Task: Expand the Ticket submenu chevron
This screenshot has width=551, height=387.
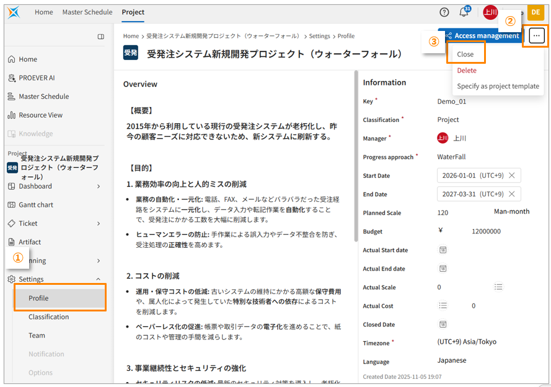Action: [98, 224]
